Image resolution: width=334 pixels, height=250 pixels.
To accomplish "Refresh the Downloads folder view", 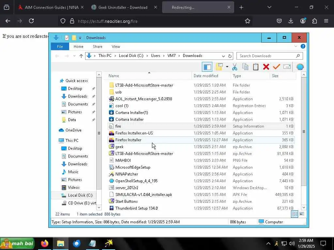I will [x=230, y=56].
